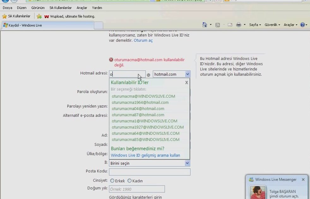Open the Sayfa command bar dropdown

(x=255, y=25)
